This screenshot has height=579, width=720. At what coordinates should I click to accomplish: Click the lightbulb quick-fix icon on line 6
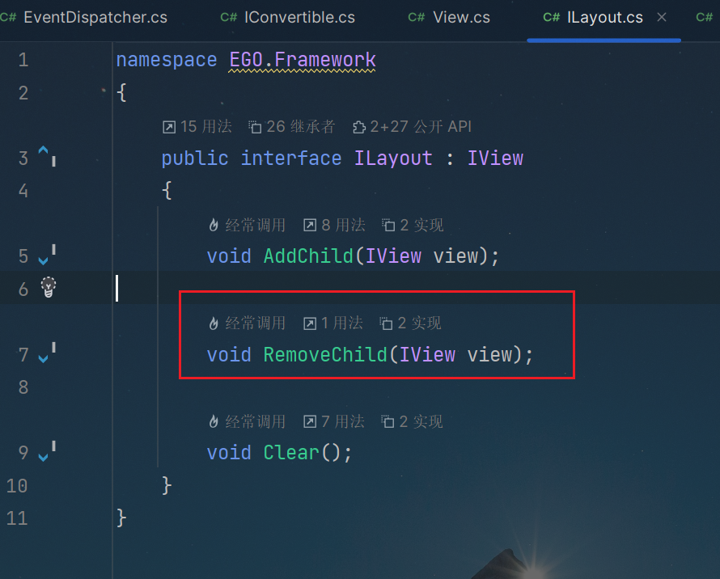[49, 287]
